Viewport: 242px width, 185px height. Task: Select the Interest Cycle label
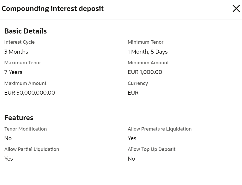point(19,42)
